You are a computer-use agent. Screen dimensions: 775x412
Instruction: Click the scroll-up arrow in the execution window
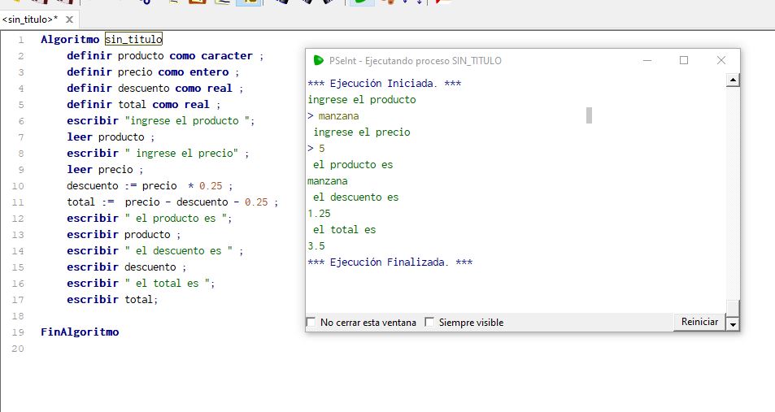[x=733, y=80]
